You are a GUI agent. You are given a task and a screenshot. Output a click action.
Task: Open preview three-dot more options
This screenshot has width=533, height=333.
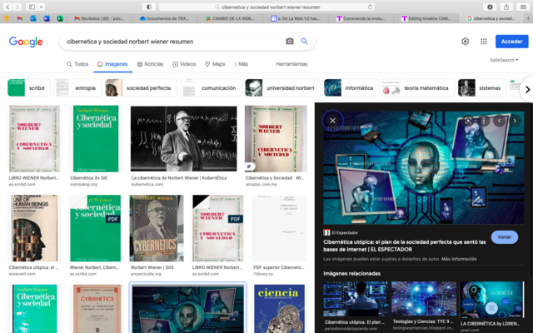coord(484,121)
